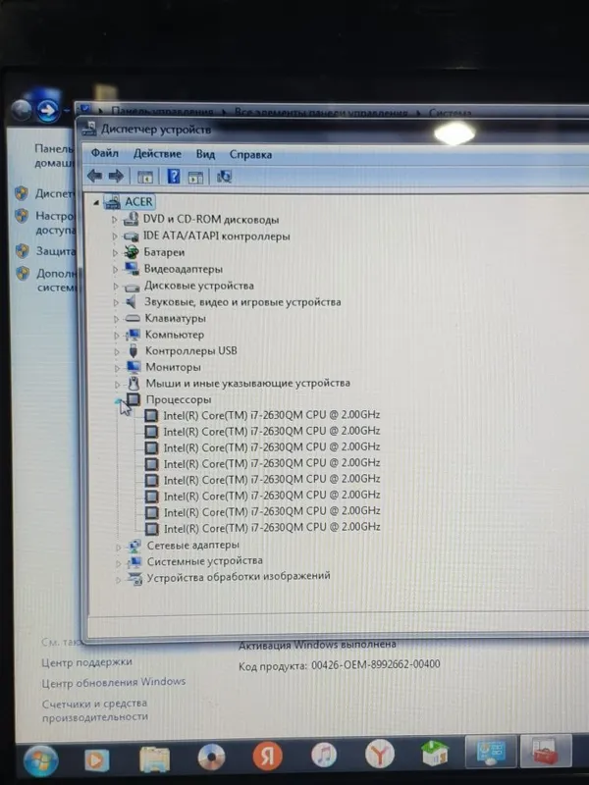Open the Действие menu

point(157,154)
